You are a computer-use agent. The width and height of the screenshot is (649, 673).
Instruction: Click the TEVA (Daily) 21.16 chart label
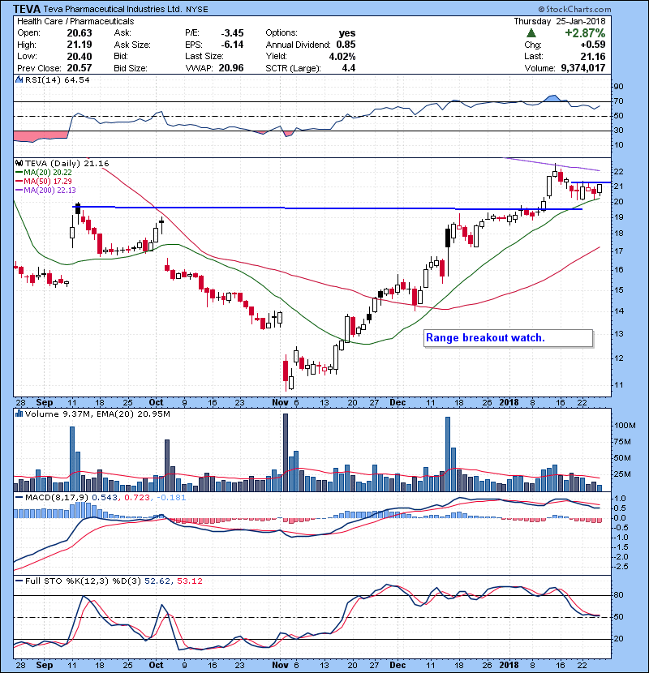click(x=67, y=163)
